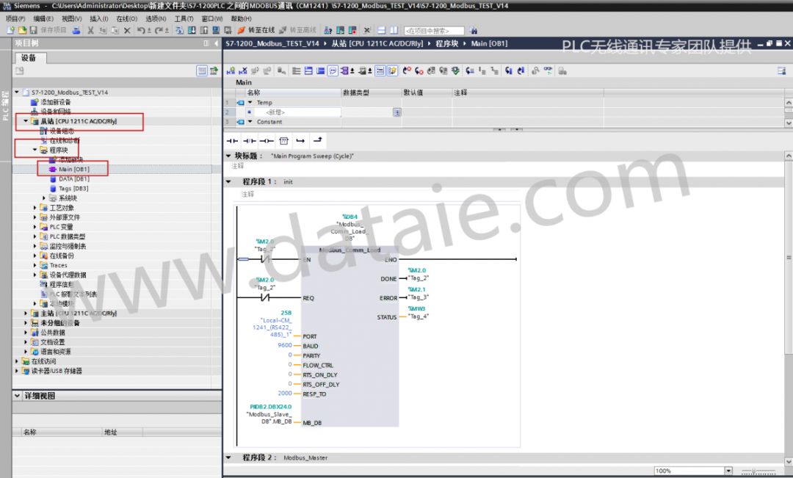Click the upload from device icon
793x478 pixels.
pos(203,30)
